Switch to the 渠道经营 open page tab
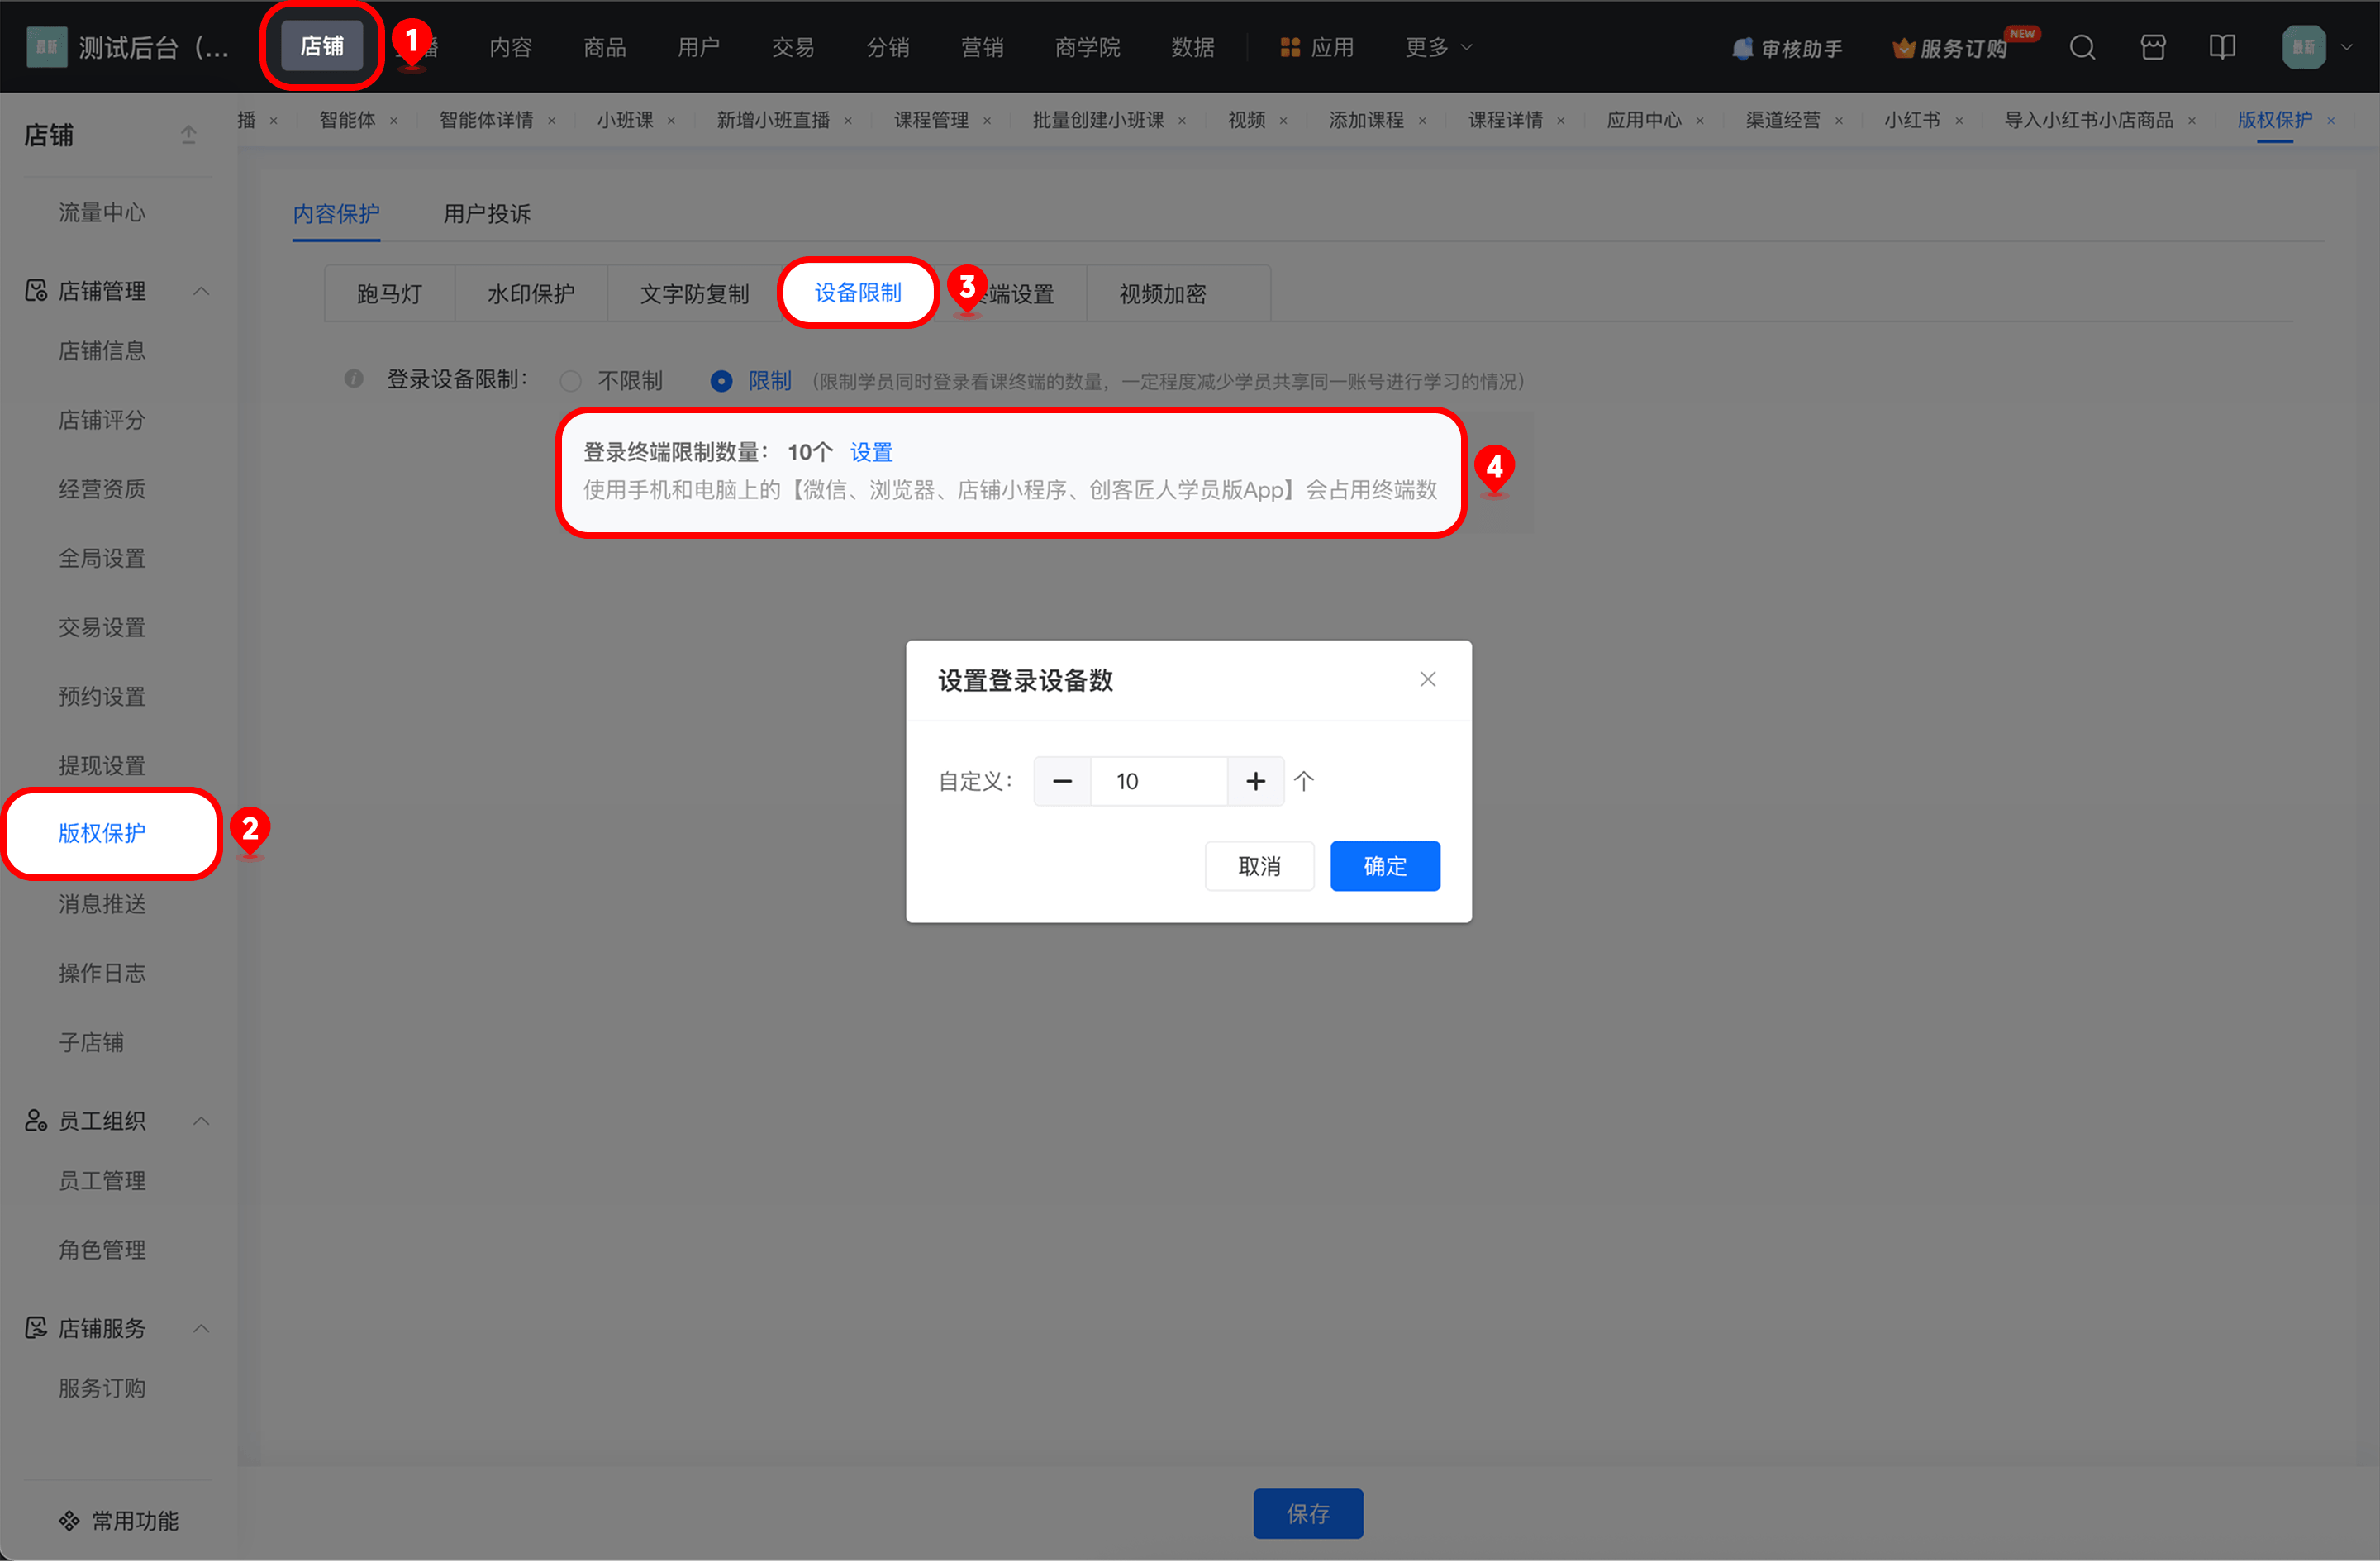The height and width of the screenshot is (1562, 2380). [x=1783, y=120]
